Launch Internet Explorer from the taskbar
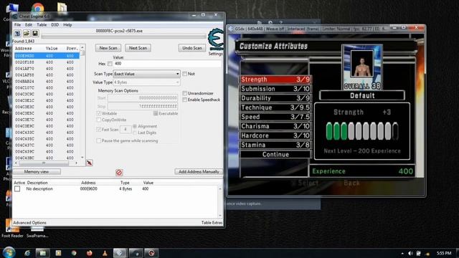The width and height of the screenshot is (459, 258). point(27,253)
